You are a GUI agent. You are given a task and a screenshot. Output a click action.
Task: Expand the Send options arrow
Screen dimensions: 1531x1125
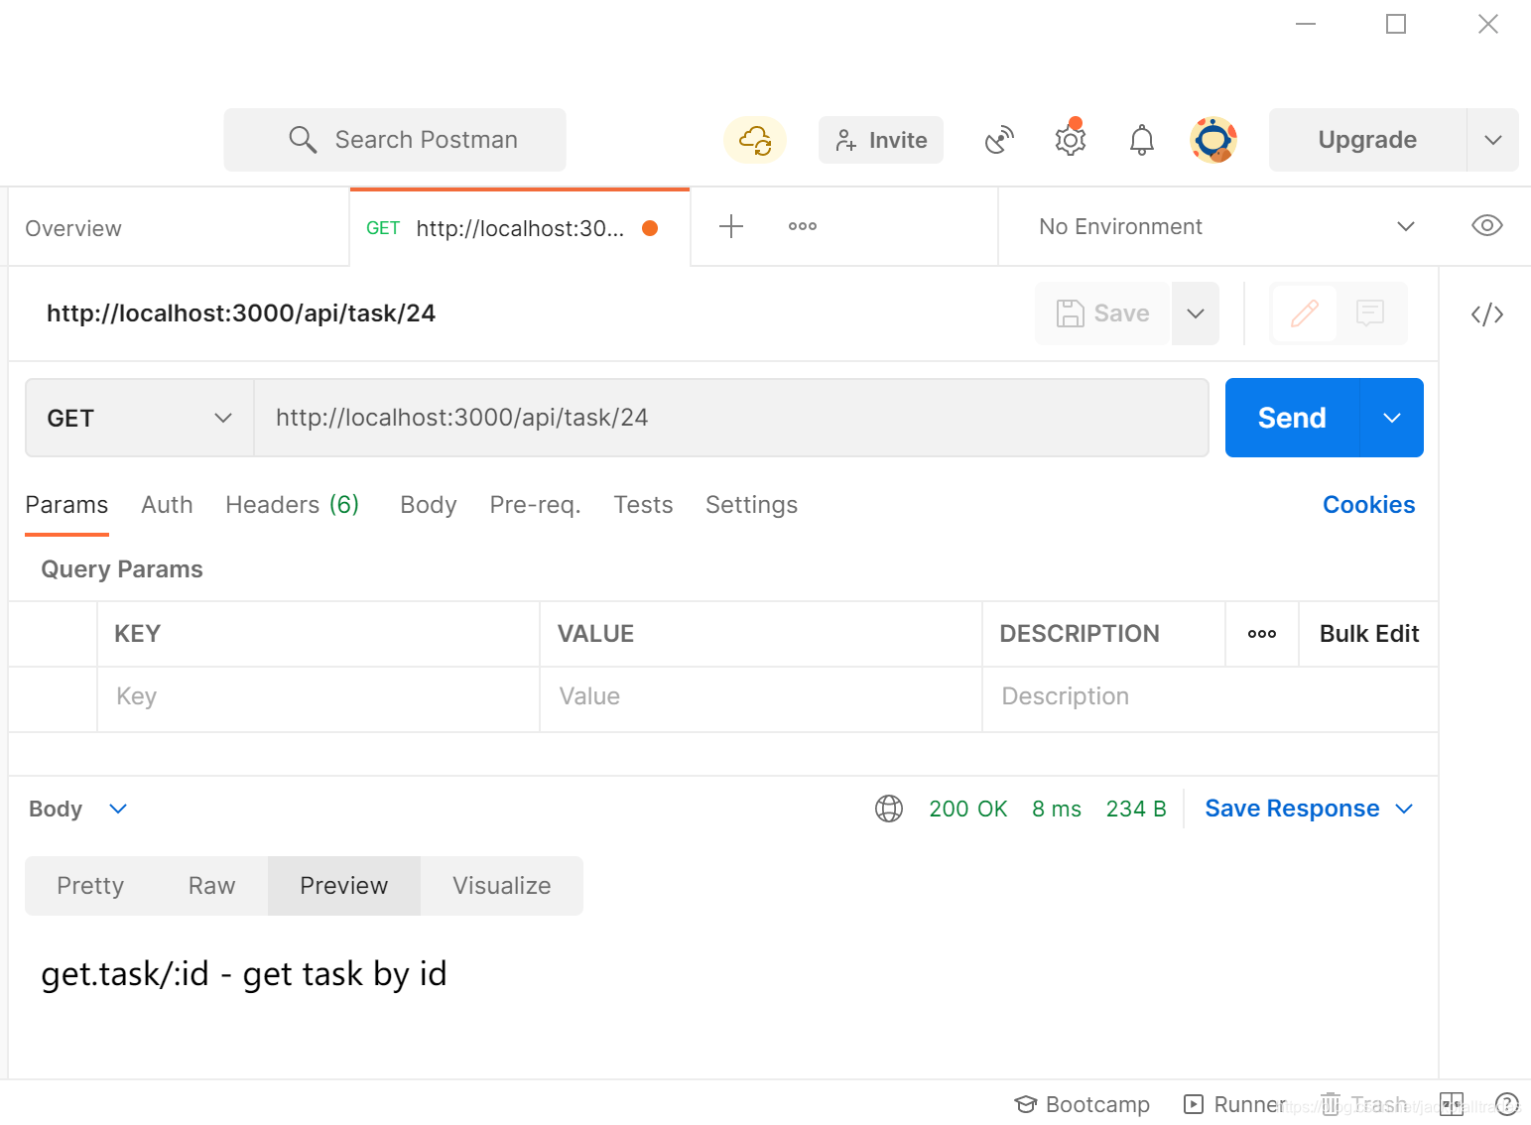[x=1392, y=418]
